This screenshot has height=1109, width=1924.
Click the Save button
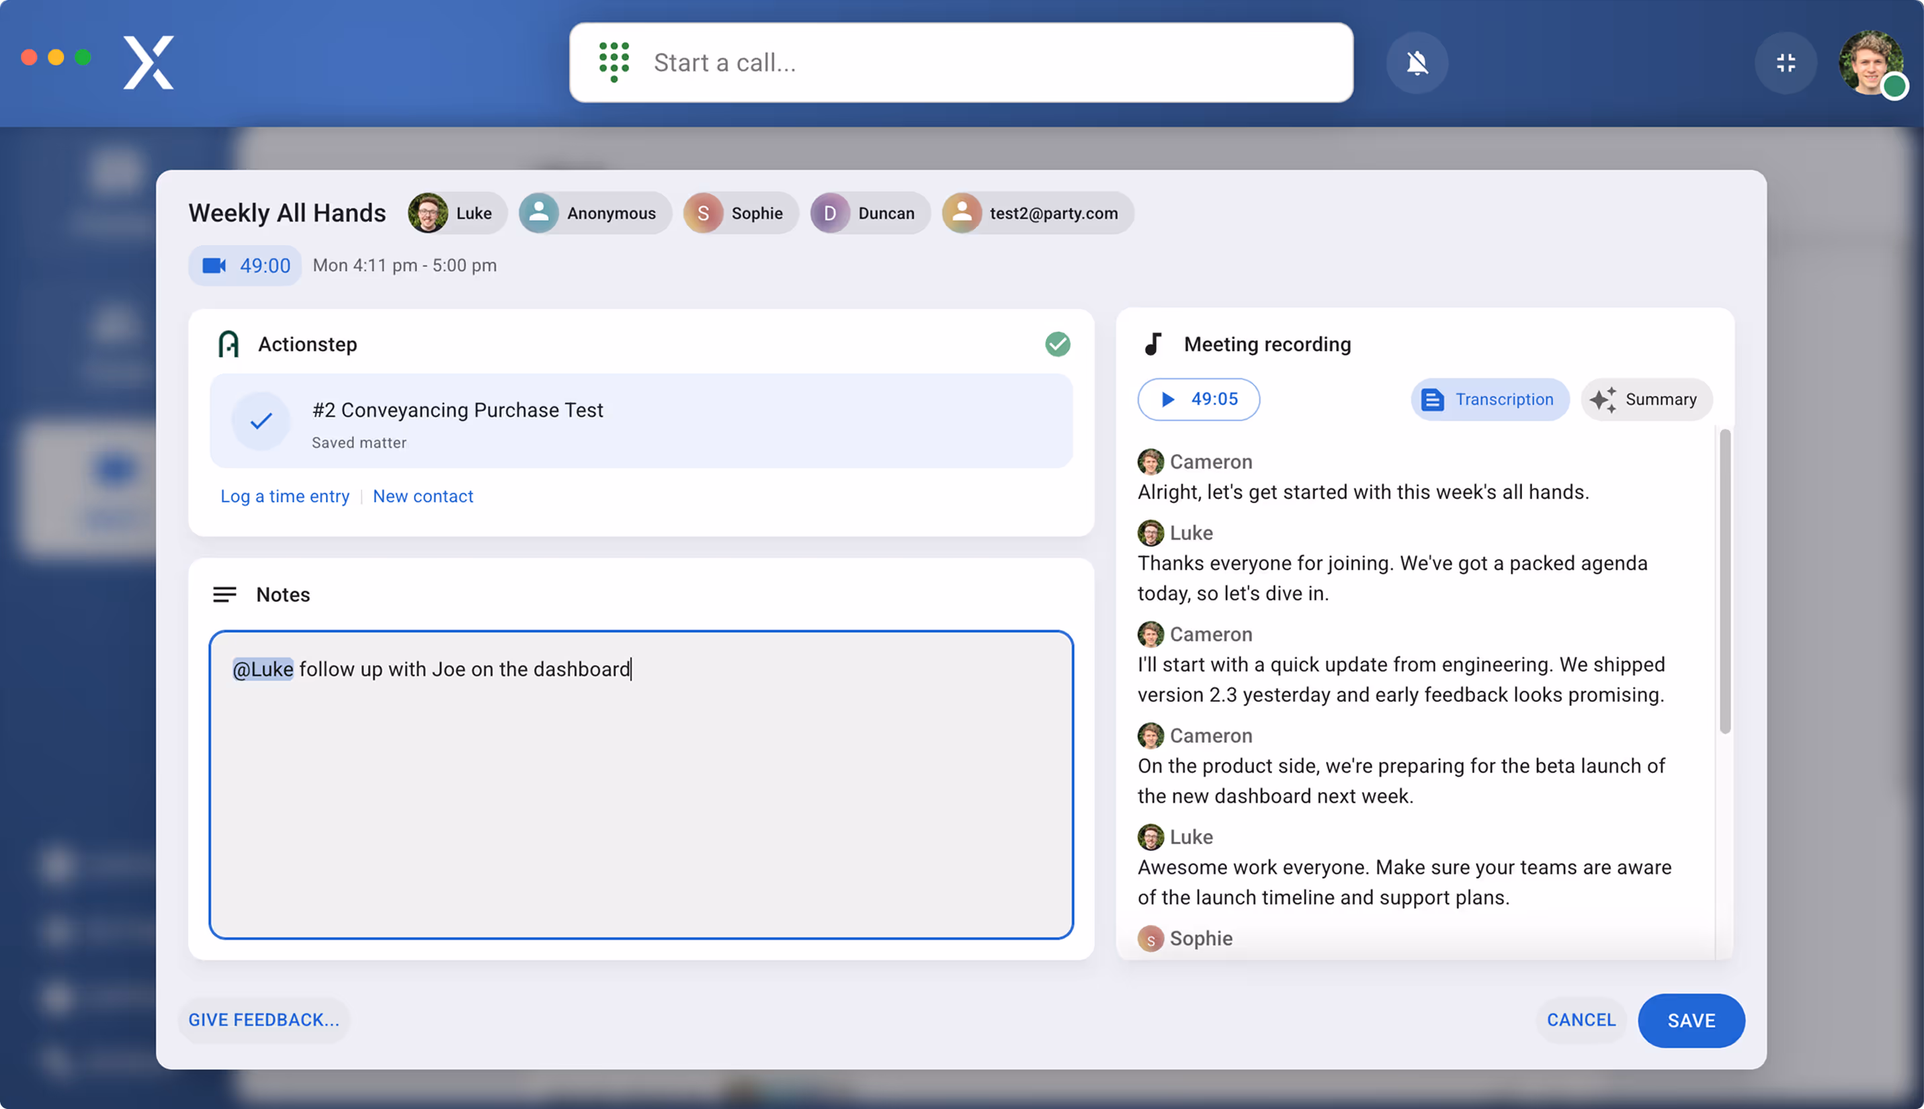(1691, 1020)
